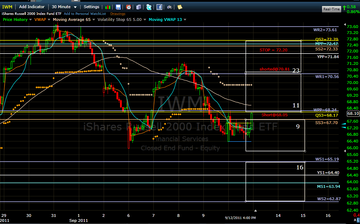Click the green and red bar chart icon
The height and width of the screenshot is (224, 360).
point(108,7)
